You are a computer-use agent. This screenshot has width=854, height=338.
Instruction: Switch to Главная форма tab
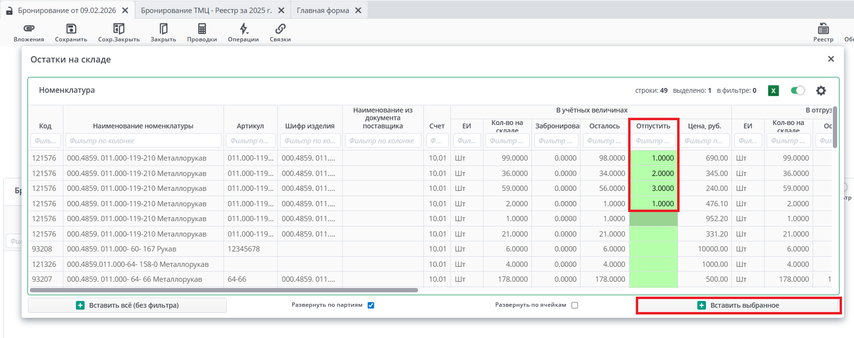tap(322, 10)
